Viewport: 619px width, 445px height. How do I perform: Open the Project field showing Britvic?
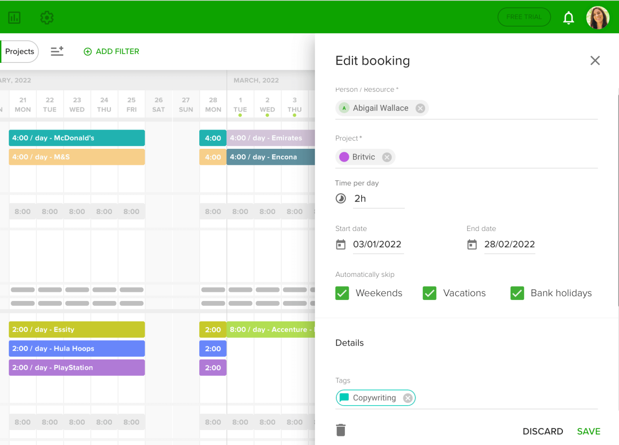click(x=366, y=157)
